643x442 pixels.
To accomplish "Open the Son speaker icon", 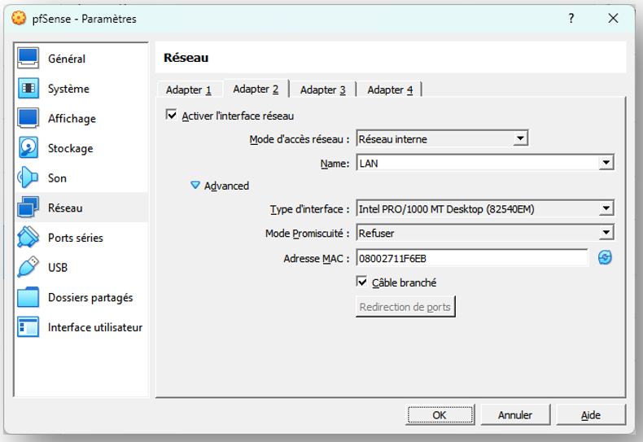I will [x=28, y=177].
